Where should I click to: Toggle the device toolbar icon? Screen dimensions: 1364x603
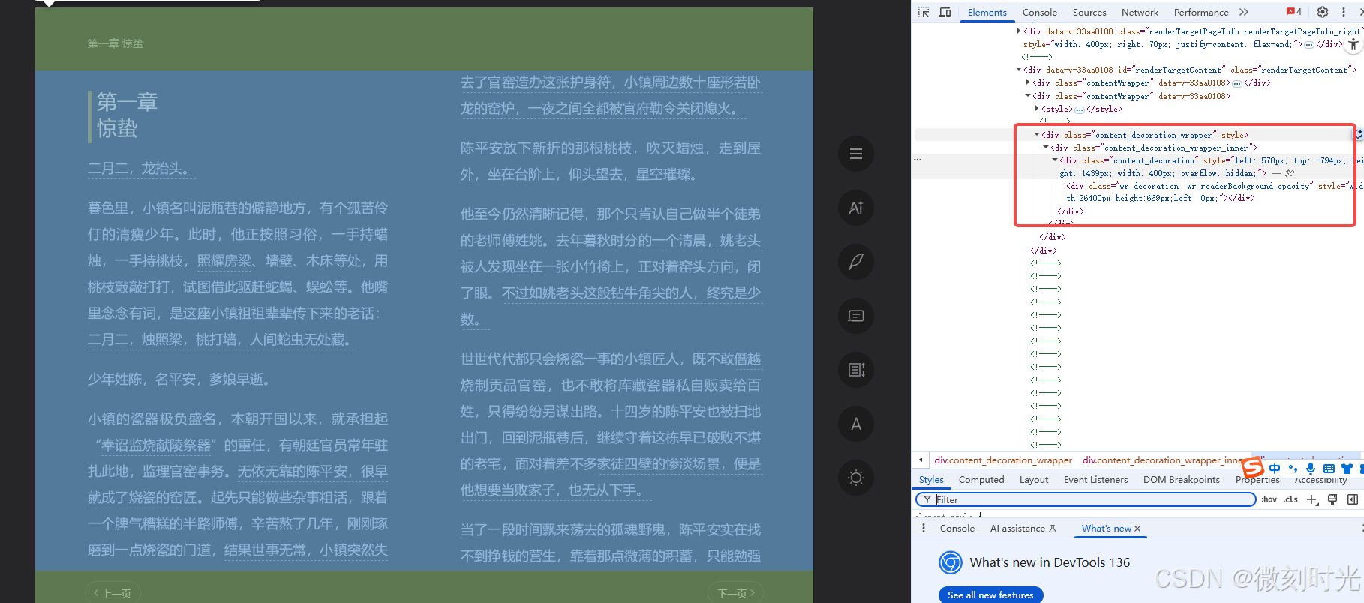945,12
